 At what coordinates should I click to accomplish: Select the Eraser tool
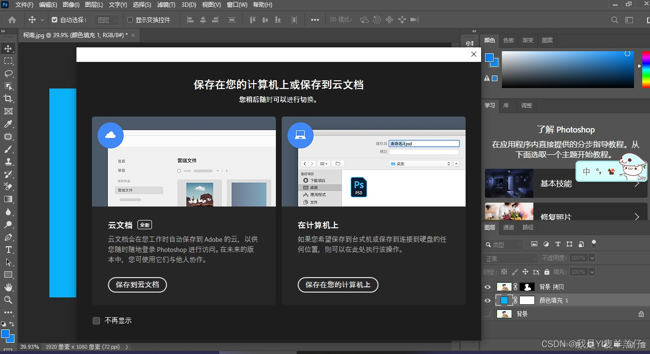(x=8, y=187)
